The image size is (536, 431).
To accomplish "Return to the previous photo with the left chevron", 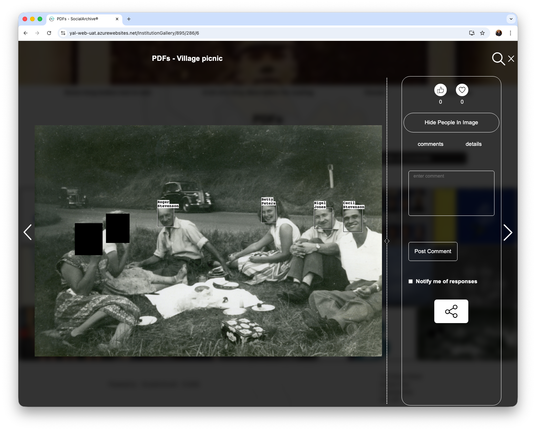I will click(28, 233).
